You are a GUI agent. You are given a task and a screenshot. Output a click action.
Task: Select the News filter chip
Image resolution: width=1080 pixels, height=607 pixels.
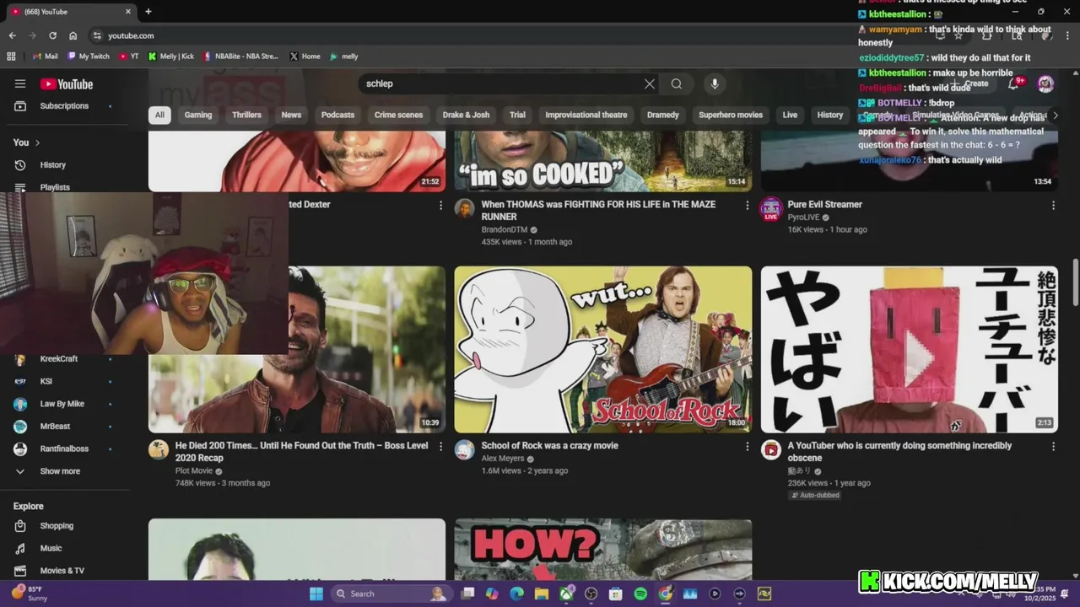click(x=291, y=115)
